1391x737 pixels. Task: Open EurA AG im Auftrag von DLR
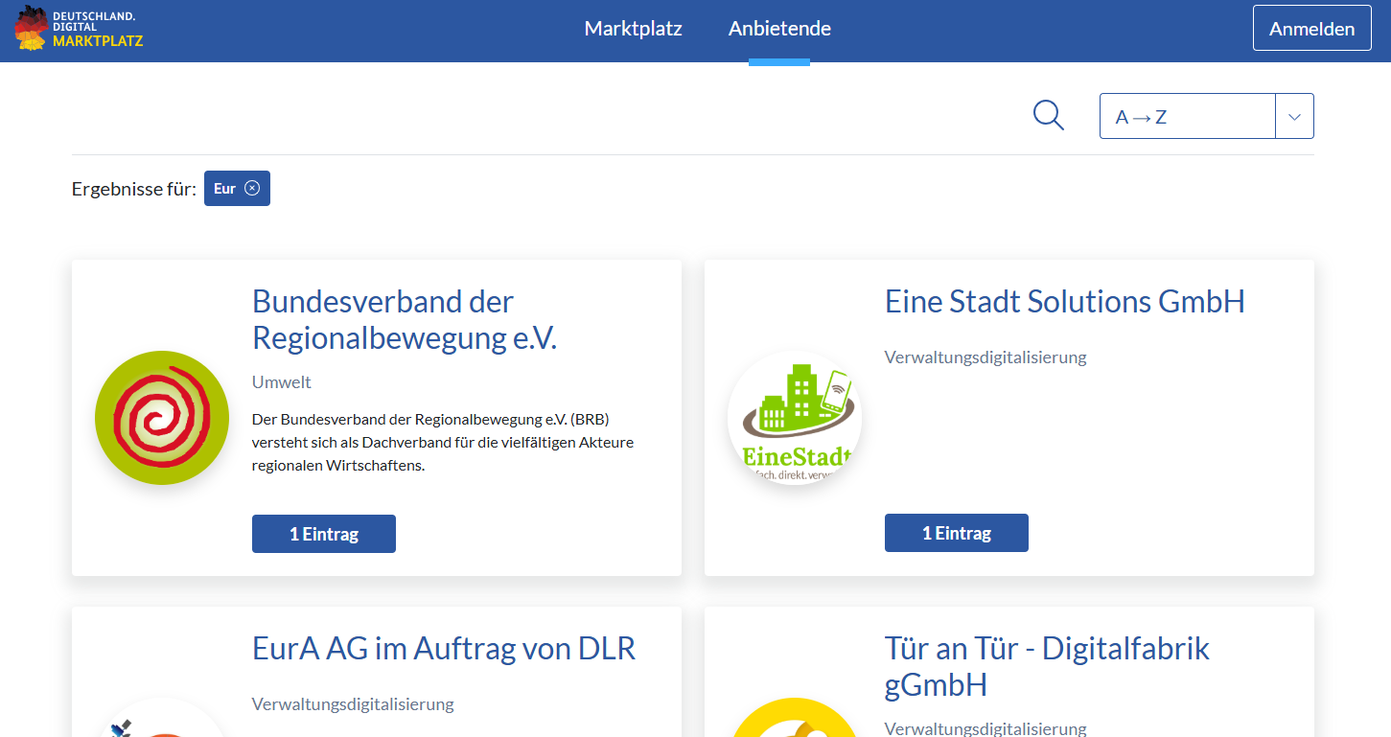point(444,649)
